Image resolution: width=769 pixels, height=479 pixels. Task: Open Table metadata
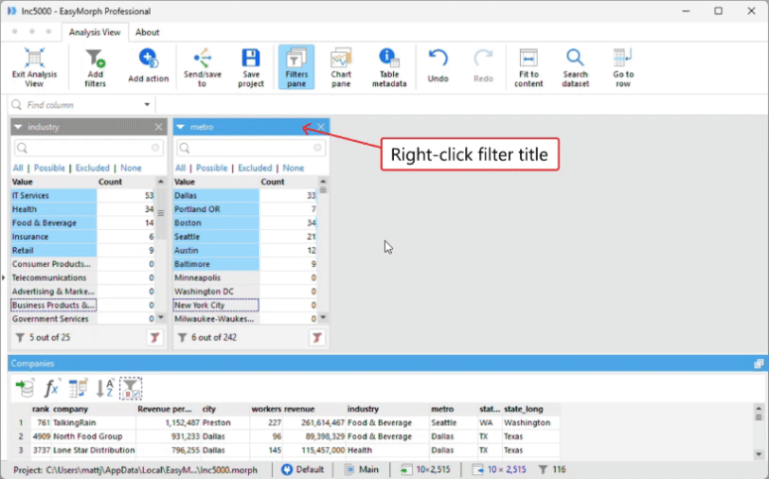389,67
